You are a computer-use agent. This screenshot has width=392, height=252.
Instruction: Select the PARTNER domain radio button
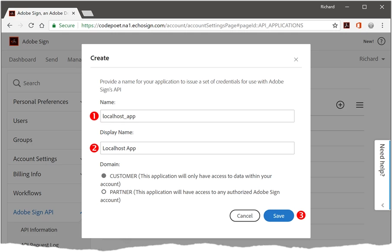104,191
